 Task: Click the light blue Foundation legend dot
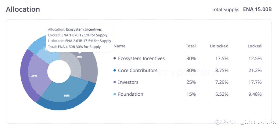pos(115,94)
